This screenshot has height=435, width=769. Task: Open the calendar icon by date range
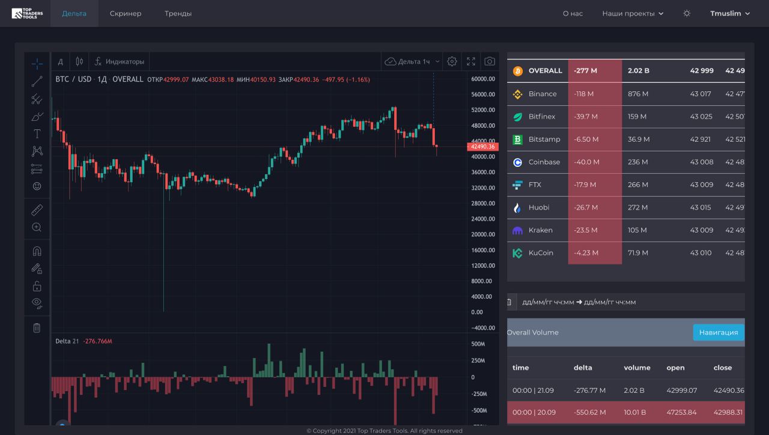coord(509,302)
